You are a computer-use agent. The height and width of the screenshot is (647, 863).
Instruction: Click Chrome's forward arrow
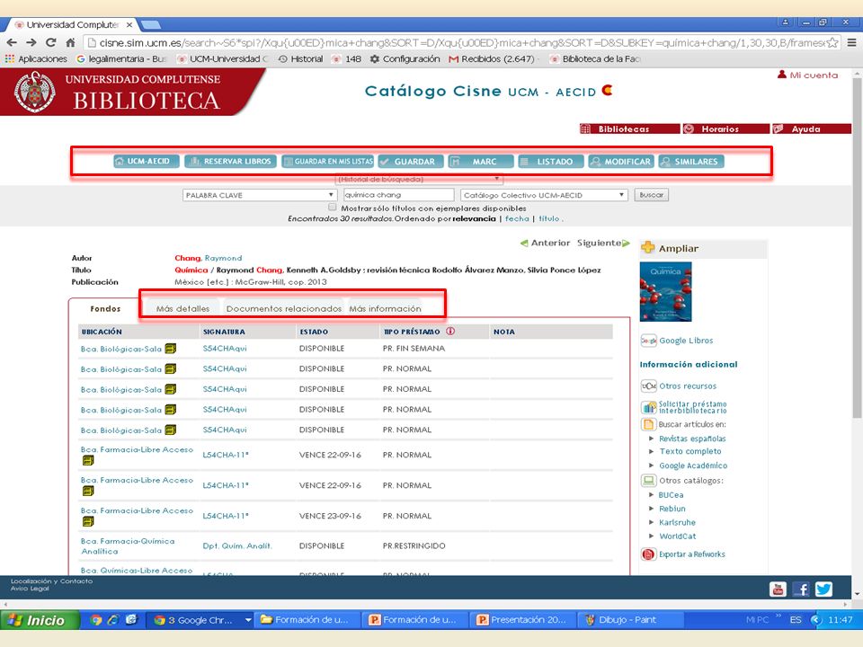(31, 42)
